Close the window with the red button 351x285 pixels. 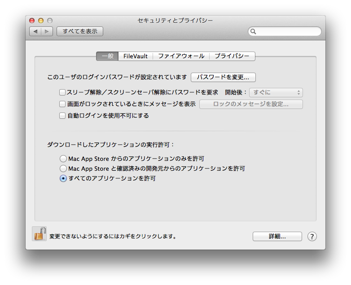32,21
